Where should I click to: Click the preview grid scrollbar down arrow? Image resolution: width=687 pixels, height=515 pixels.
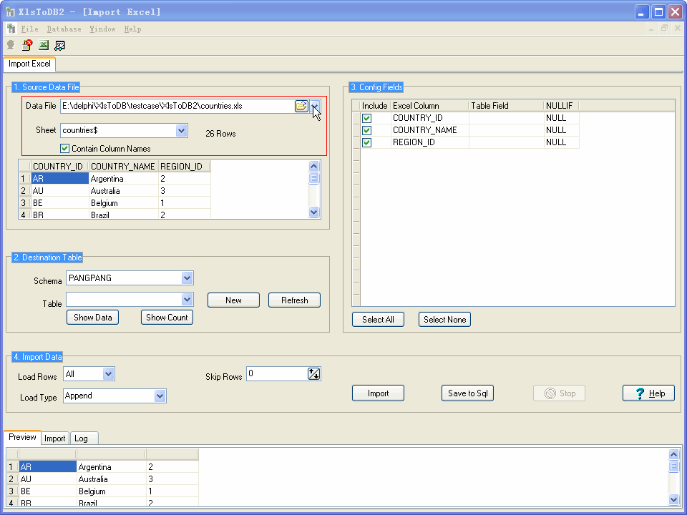674,500
